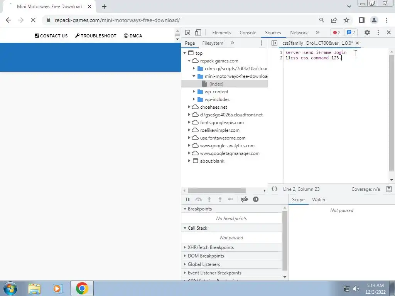The height and width of the screenshot is (296, 395).
Task: Open the TROUBLESHOOT link
Action: tap(96, 36)
